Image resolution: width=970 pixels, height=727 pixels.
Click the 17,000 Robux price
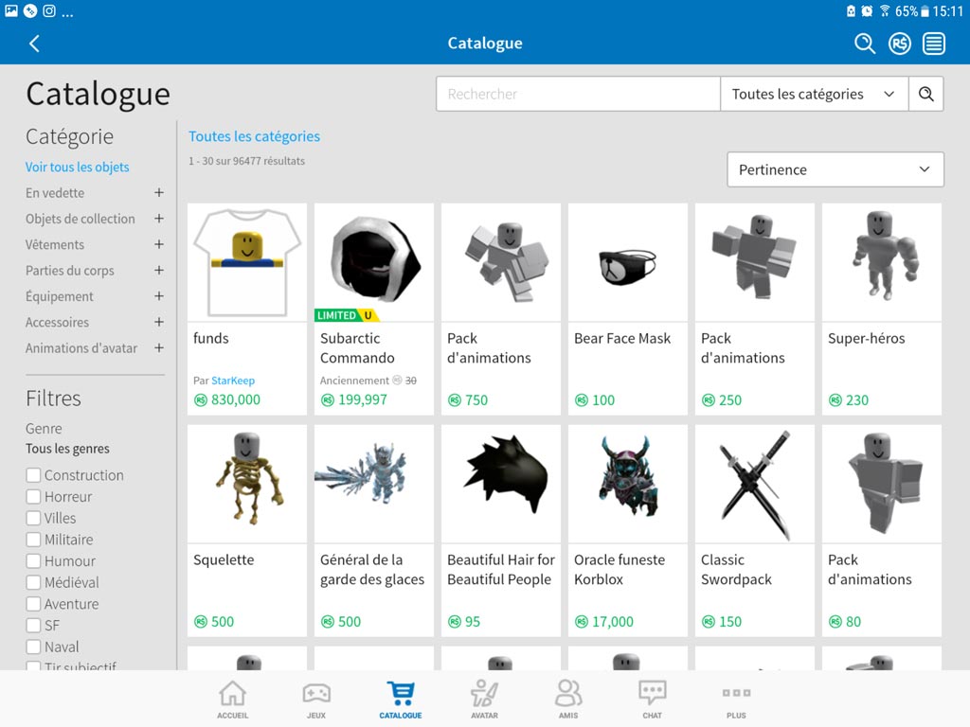pos(603,621)
